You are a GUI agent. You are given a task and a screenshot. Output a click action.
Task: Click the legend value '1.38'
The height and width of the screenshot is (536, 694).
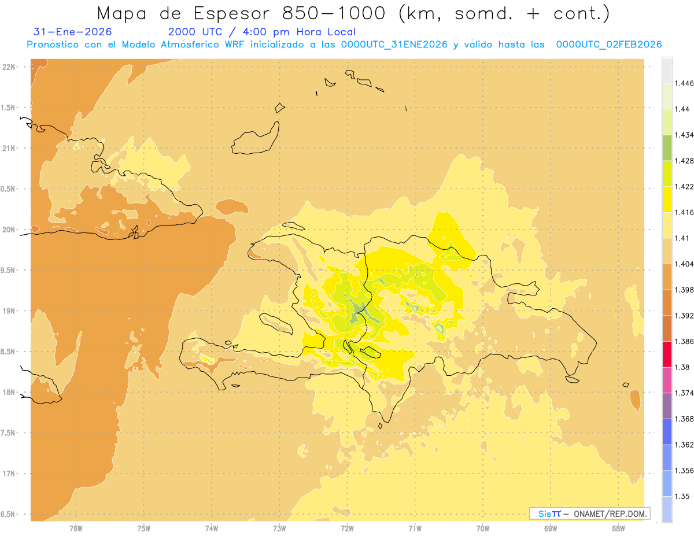(x=682, y=367)
